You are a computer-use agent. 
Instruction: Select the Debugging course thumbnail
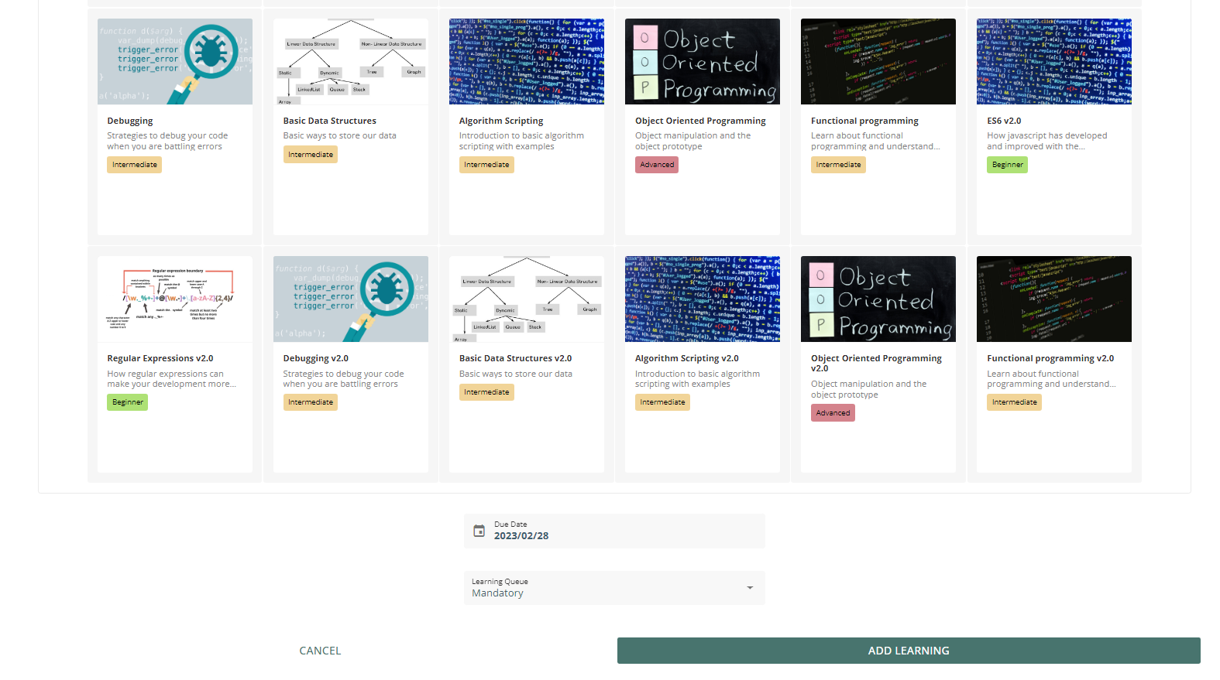click(x=175, y=62)
